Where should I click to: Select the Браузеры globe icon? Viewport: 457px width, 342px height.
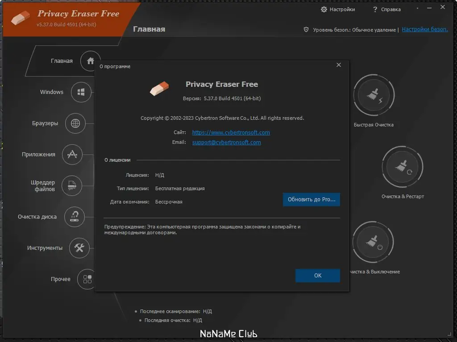(75, 123)
